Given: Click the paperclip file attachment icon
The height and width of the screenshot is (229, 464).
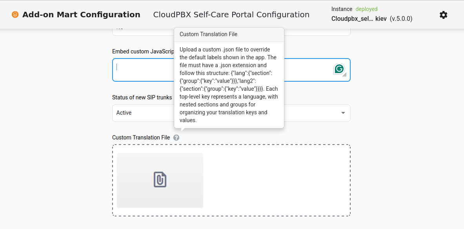Looking at the screenshot, I should (160, 180).
